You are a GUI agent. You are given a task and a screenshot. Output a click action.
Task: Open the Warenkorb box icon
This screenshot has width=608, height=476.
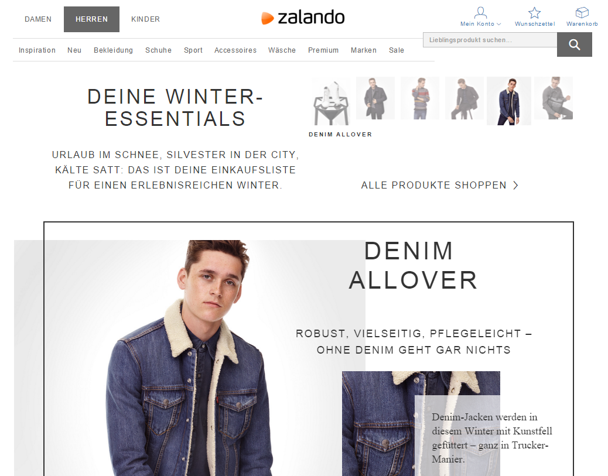tap(582, 12)
